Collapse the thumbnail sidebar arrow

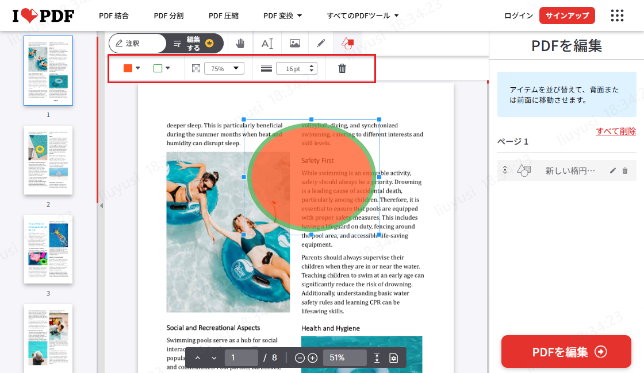click(x=101, y=206)
